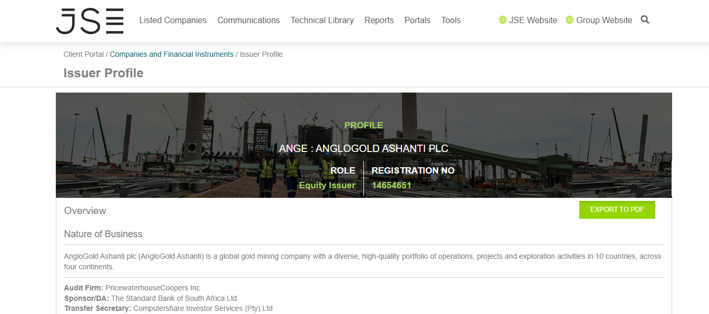Open Reports menu
The height and width of the screenshot is (314, 709).
point(379,20)
